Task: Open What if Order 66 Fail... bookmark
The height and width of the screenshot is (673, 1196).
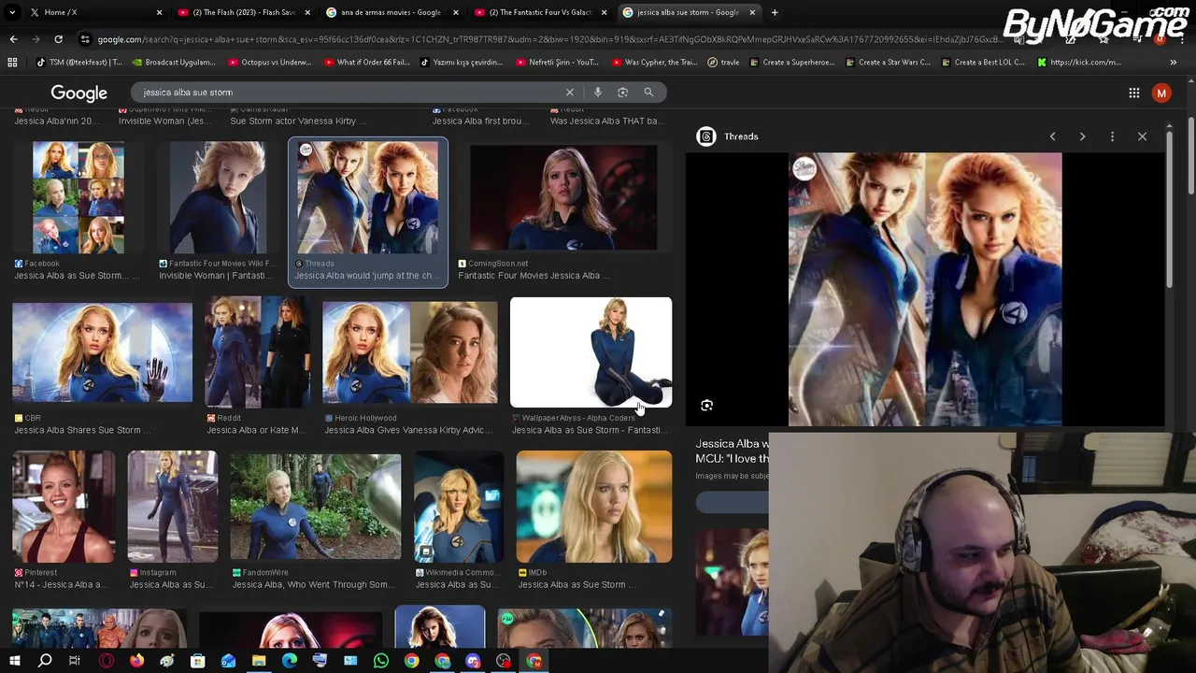Action: [x=367, y=63]
